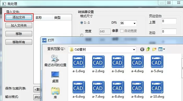
Task: Select the 宽度 radio option
Action: tap(82, 35)
